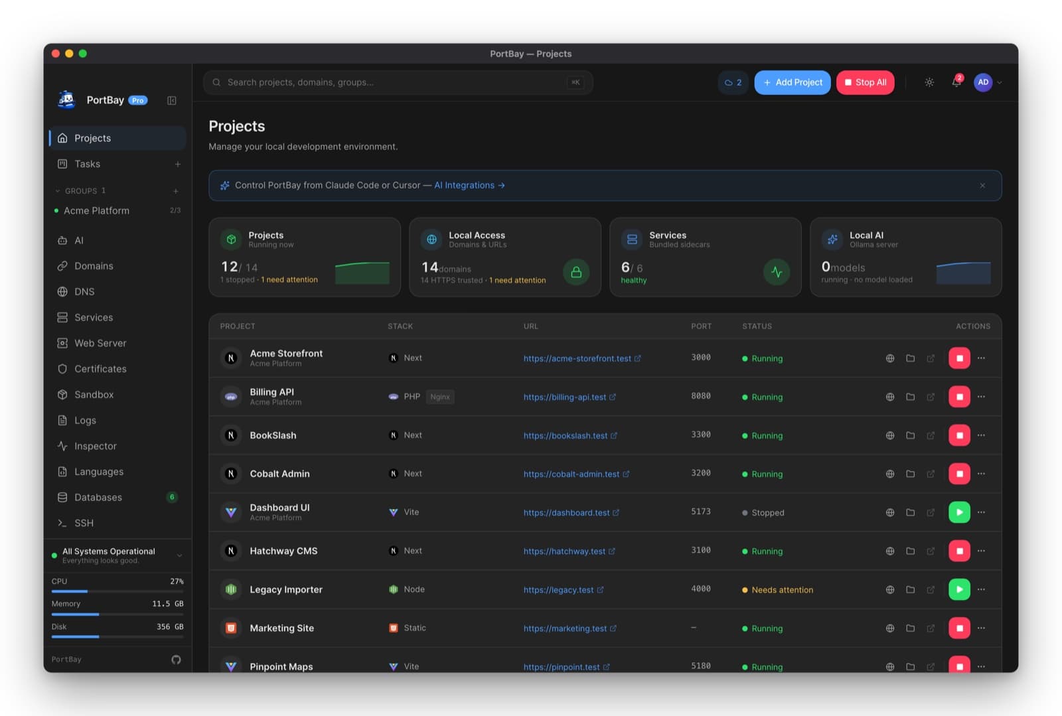The width and height of the screenshot is (1062, 716).
Task: Open Domains in the sidebar
Action: click(117, 266)
